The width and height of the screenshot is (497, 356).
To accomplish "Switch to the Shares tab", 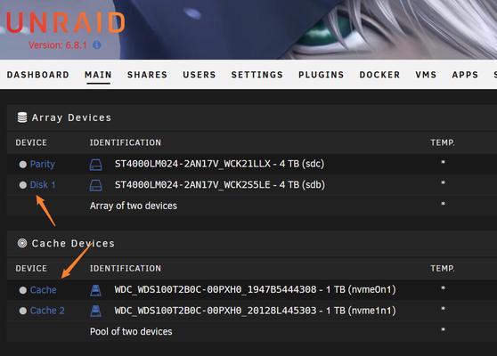I will (x=147, y=75).
